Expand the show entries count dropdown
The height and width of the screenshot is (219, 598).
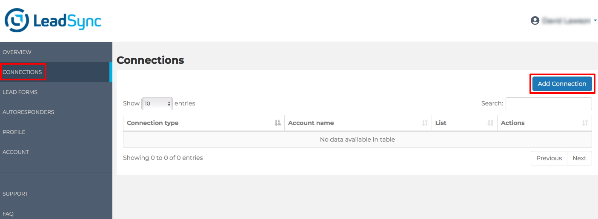[157, 103]
